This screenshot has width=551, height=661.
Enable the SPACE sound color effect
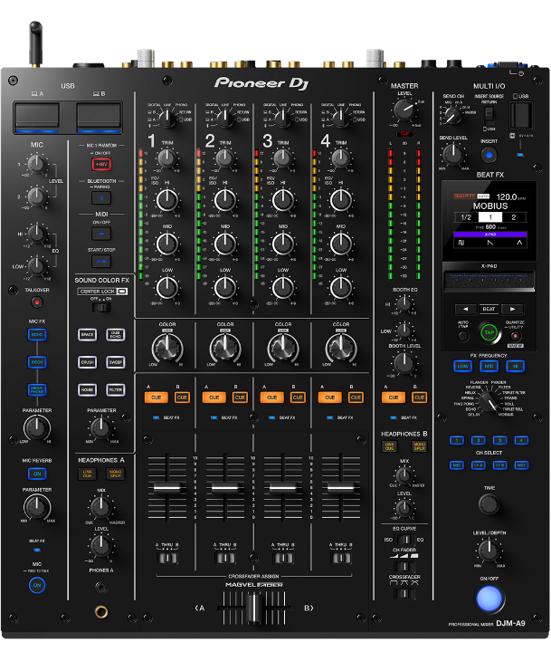pyautogui.click(x=88, y=335)
